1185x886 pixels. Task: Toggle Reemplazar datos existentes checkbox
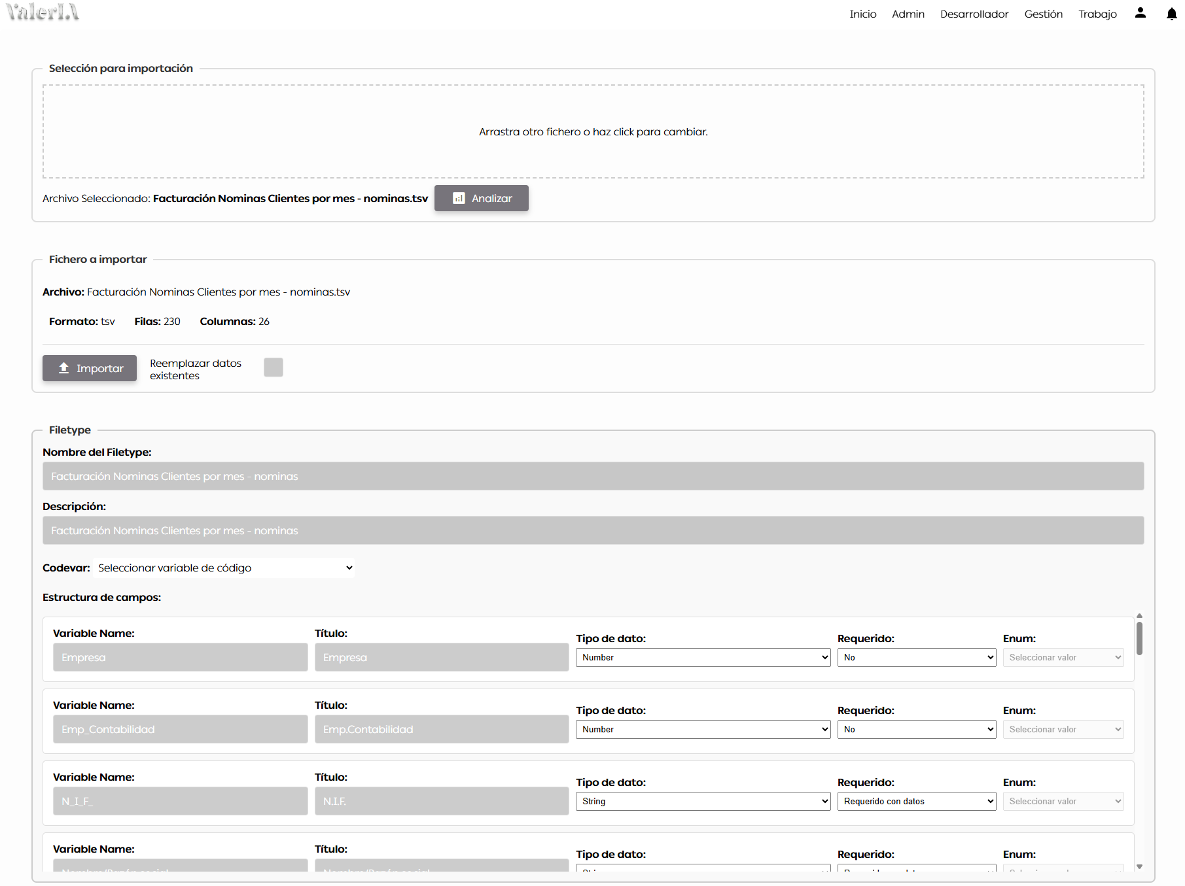[x=273, y=367]
